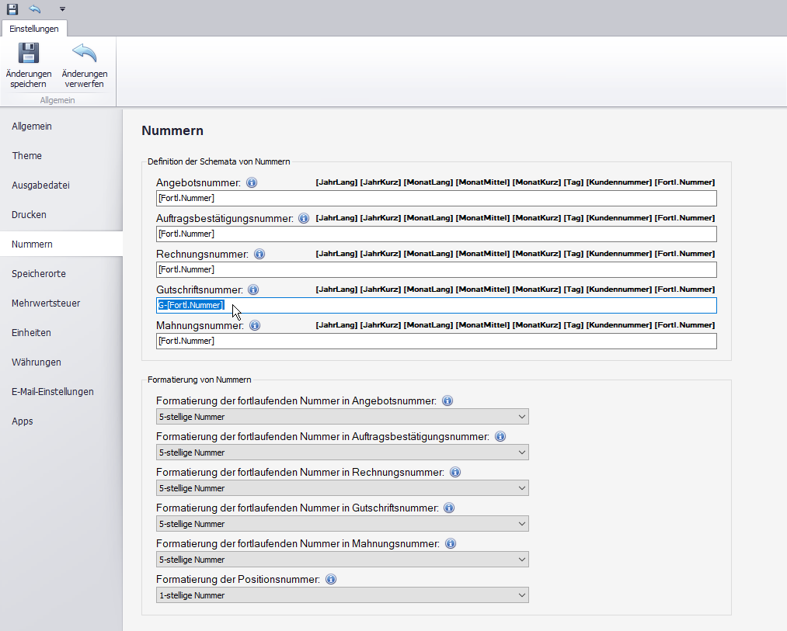This screenshot has width=787, height=631.
Task: Open the Mehrwertsteuer settings section
Action: (x=46, y=303)
